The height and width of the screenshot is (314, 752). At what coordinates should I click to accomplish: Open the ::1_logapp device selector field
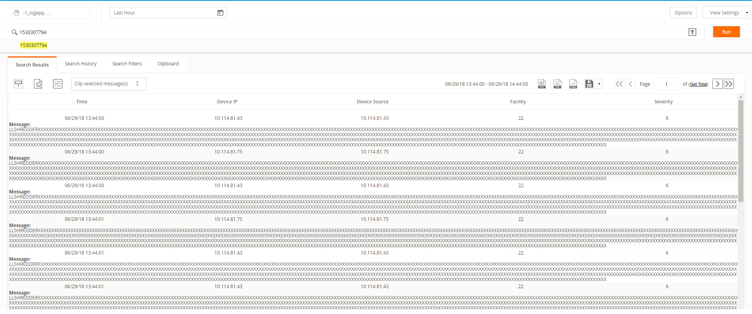(51, 13)
